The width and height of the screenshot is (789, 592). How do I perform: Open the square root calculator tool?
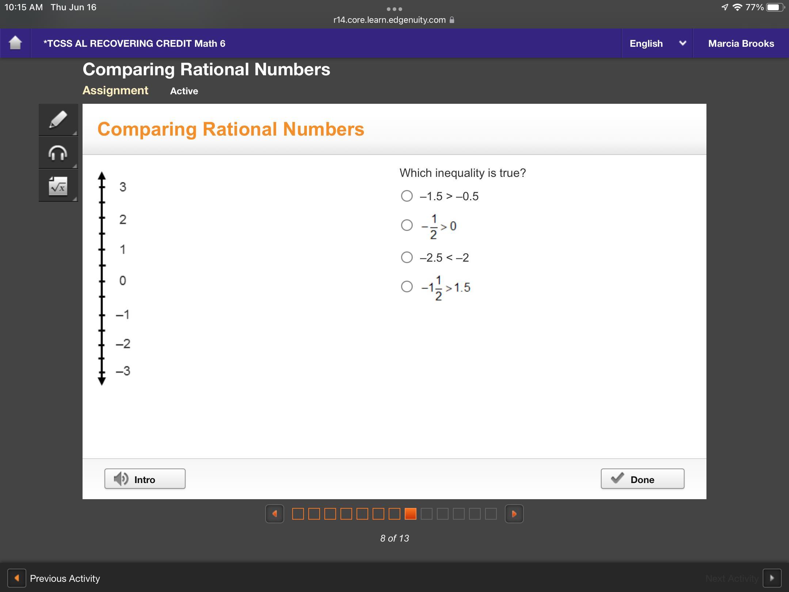click(x=58, y=186)
